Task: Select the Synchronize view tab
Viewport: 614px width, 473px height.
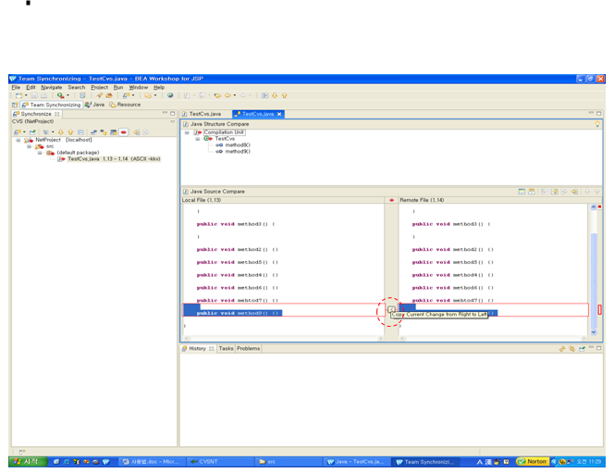Action: pyautogui.click(x=36, y=114)
